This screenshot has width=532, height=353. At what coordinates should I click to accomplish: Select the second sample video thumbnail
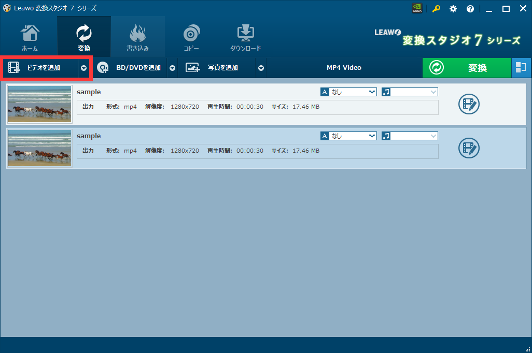[x=40, y=148]
